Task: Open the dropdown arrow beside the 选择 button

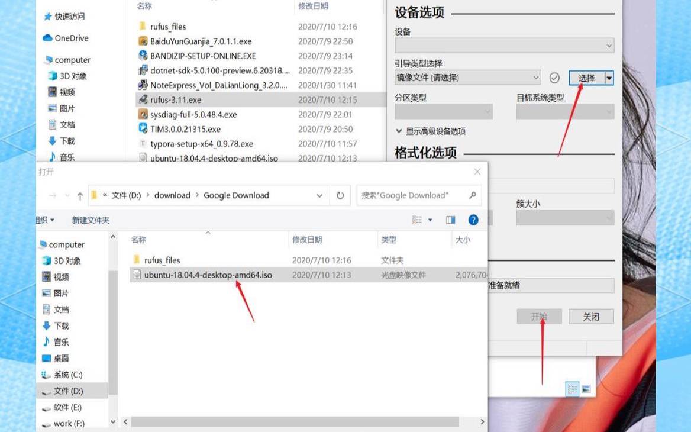Action: [x=609, y=78]
